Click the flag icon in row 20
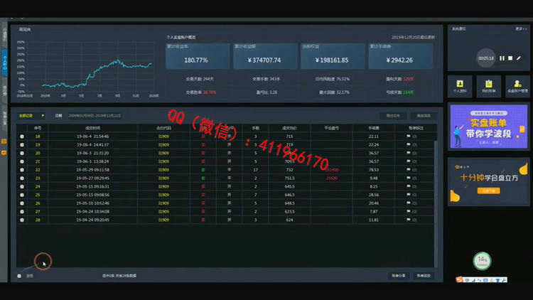 tap(408, 153)
